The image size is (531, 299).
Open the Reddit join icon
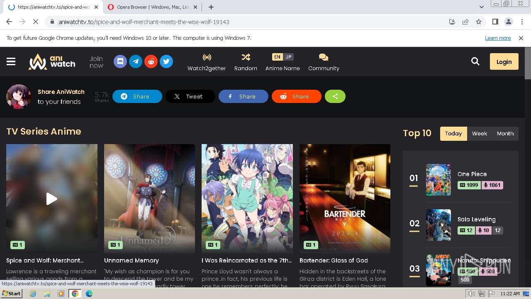(151, 61)
